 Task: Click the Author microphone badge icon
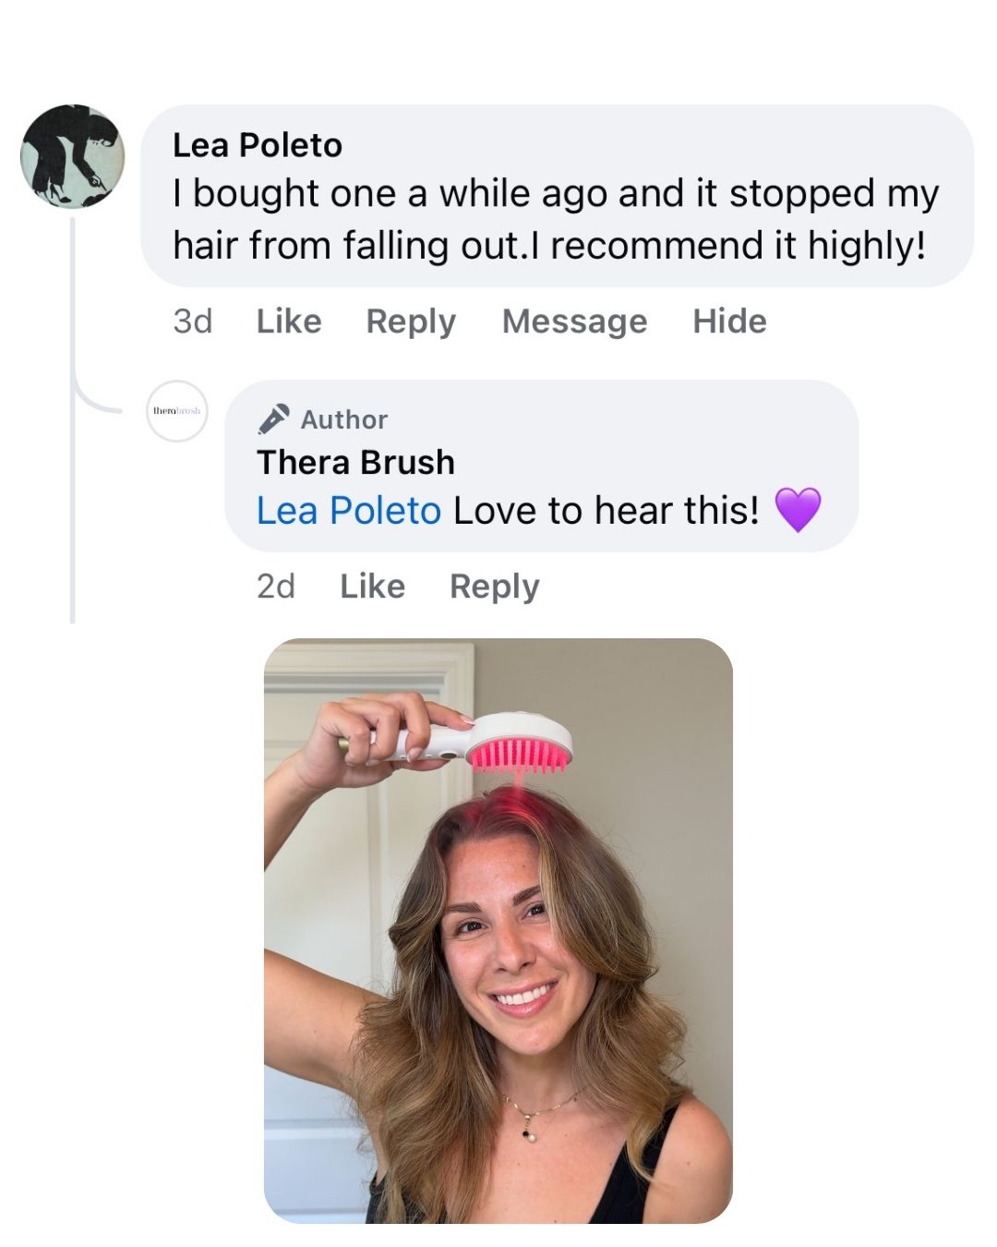click(x=273, y=419)
